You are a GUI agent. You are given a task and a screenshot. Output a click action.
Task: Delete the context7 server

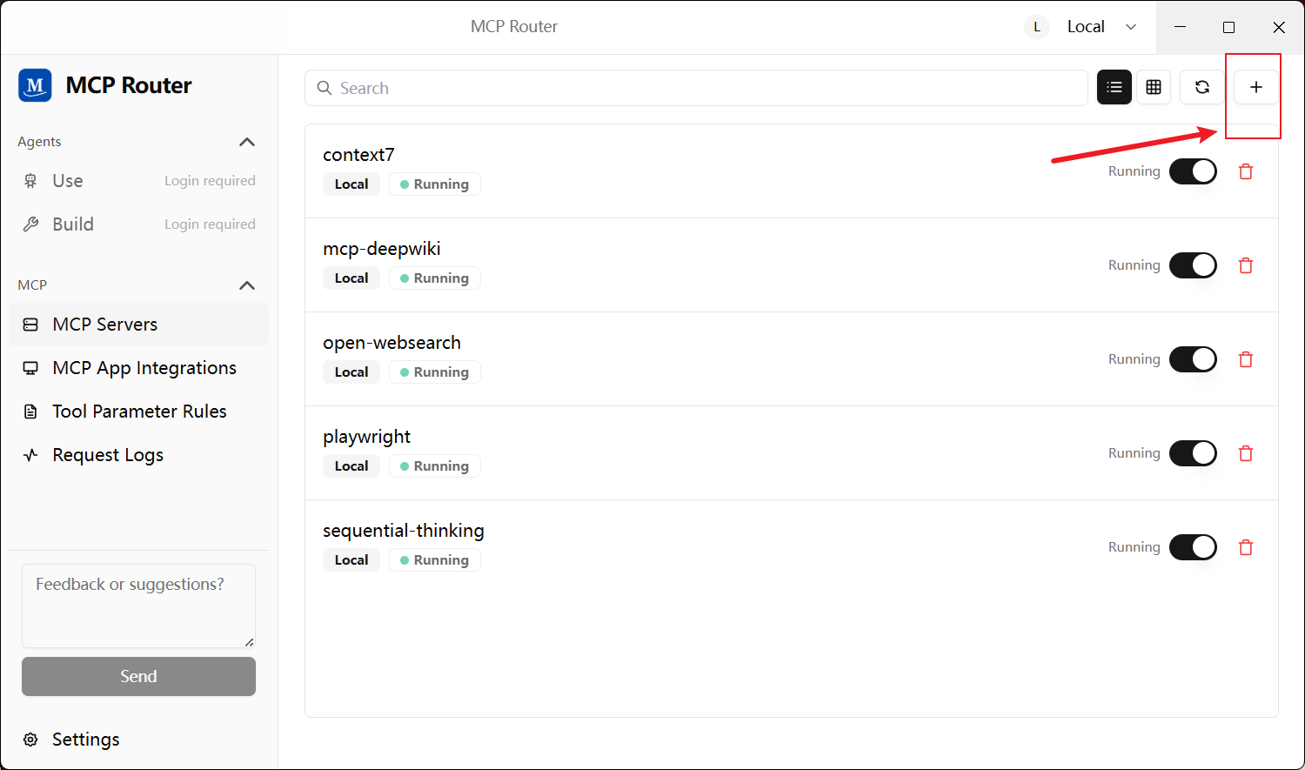[1246, 171]
